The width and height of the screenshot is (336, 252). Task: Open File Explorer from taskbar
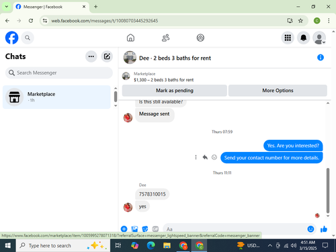(x=167, y=245)
